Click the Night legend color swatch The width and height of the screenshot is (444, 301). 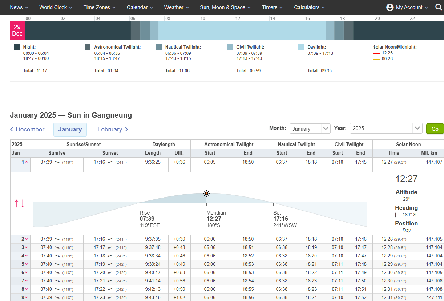(16, 47)
